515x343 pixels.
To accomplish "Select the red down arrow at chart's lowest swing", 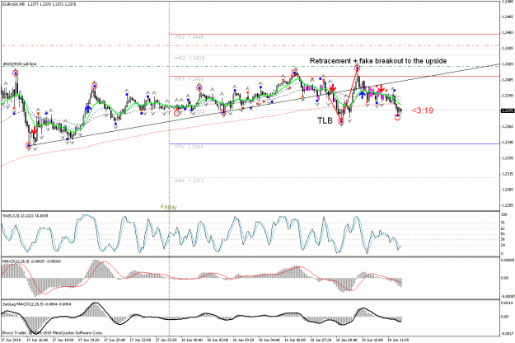I will point(34,130).
